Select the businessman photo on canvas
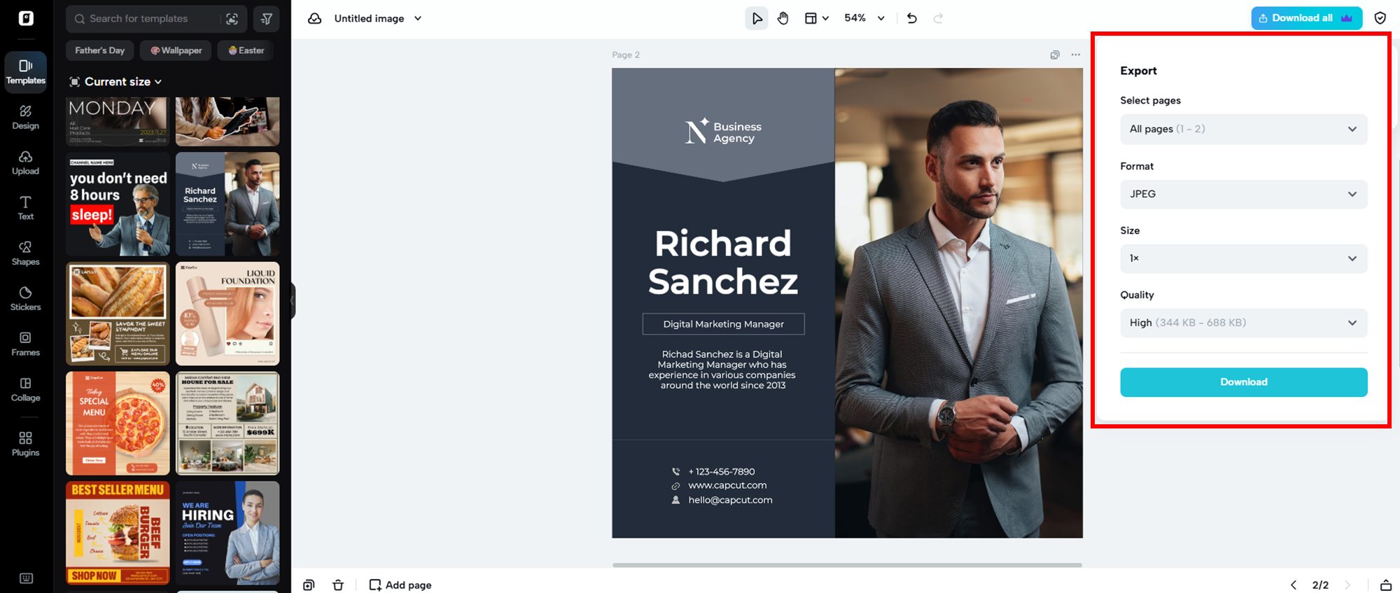The image size is (1400, 593). (959, 303)
